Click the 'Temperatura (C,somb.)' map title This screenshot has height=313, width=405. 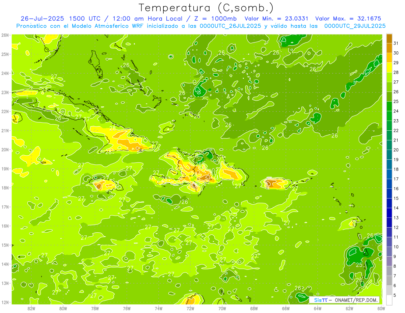click(206, 8)
